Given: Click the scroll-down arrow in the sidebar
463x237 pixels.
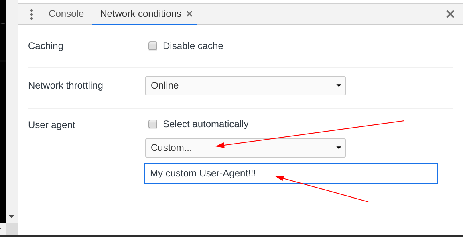Looking at the screenshot, I should pyautogui.click(x=11, y=216).
